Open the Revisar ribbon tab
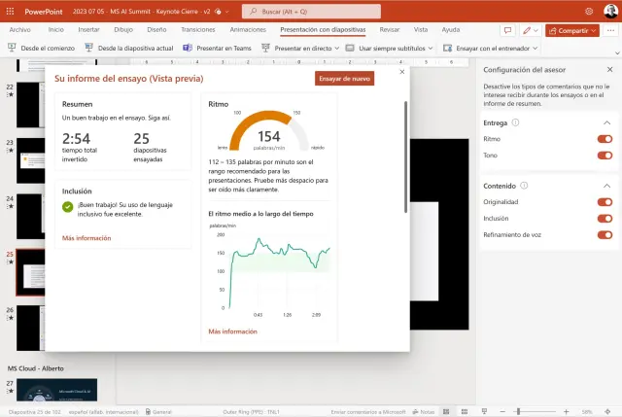The height and width of the screenshot is (417, 622). tap(390, 30)
